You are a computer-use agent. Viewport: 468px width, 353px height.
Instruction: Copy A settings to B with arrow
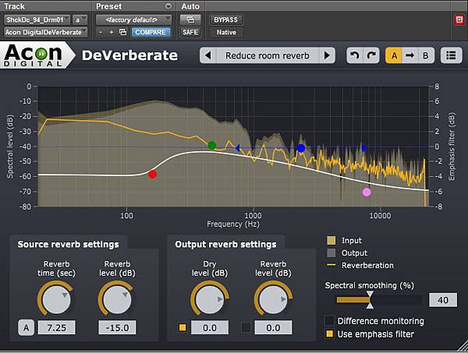(x=409, y=55)
